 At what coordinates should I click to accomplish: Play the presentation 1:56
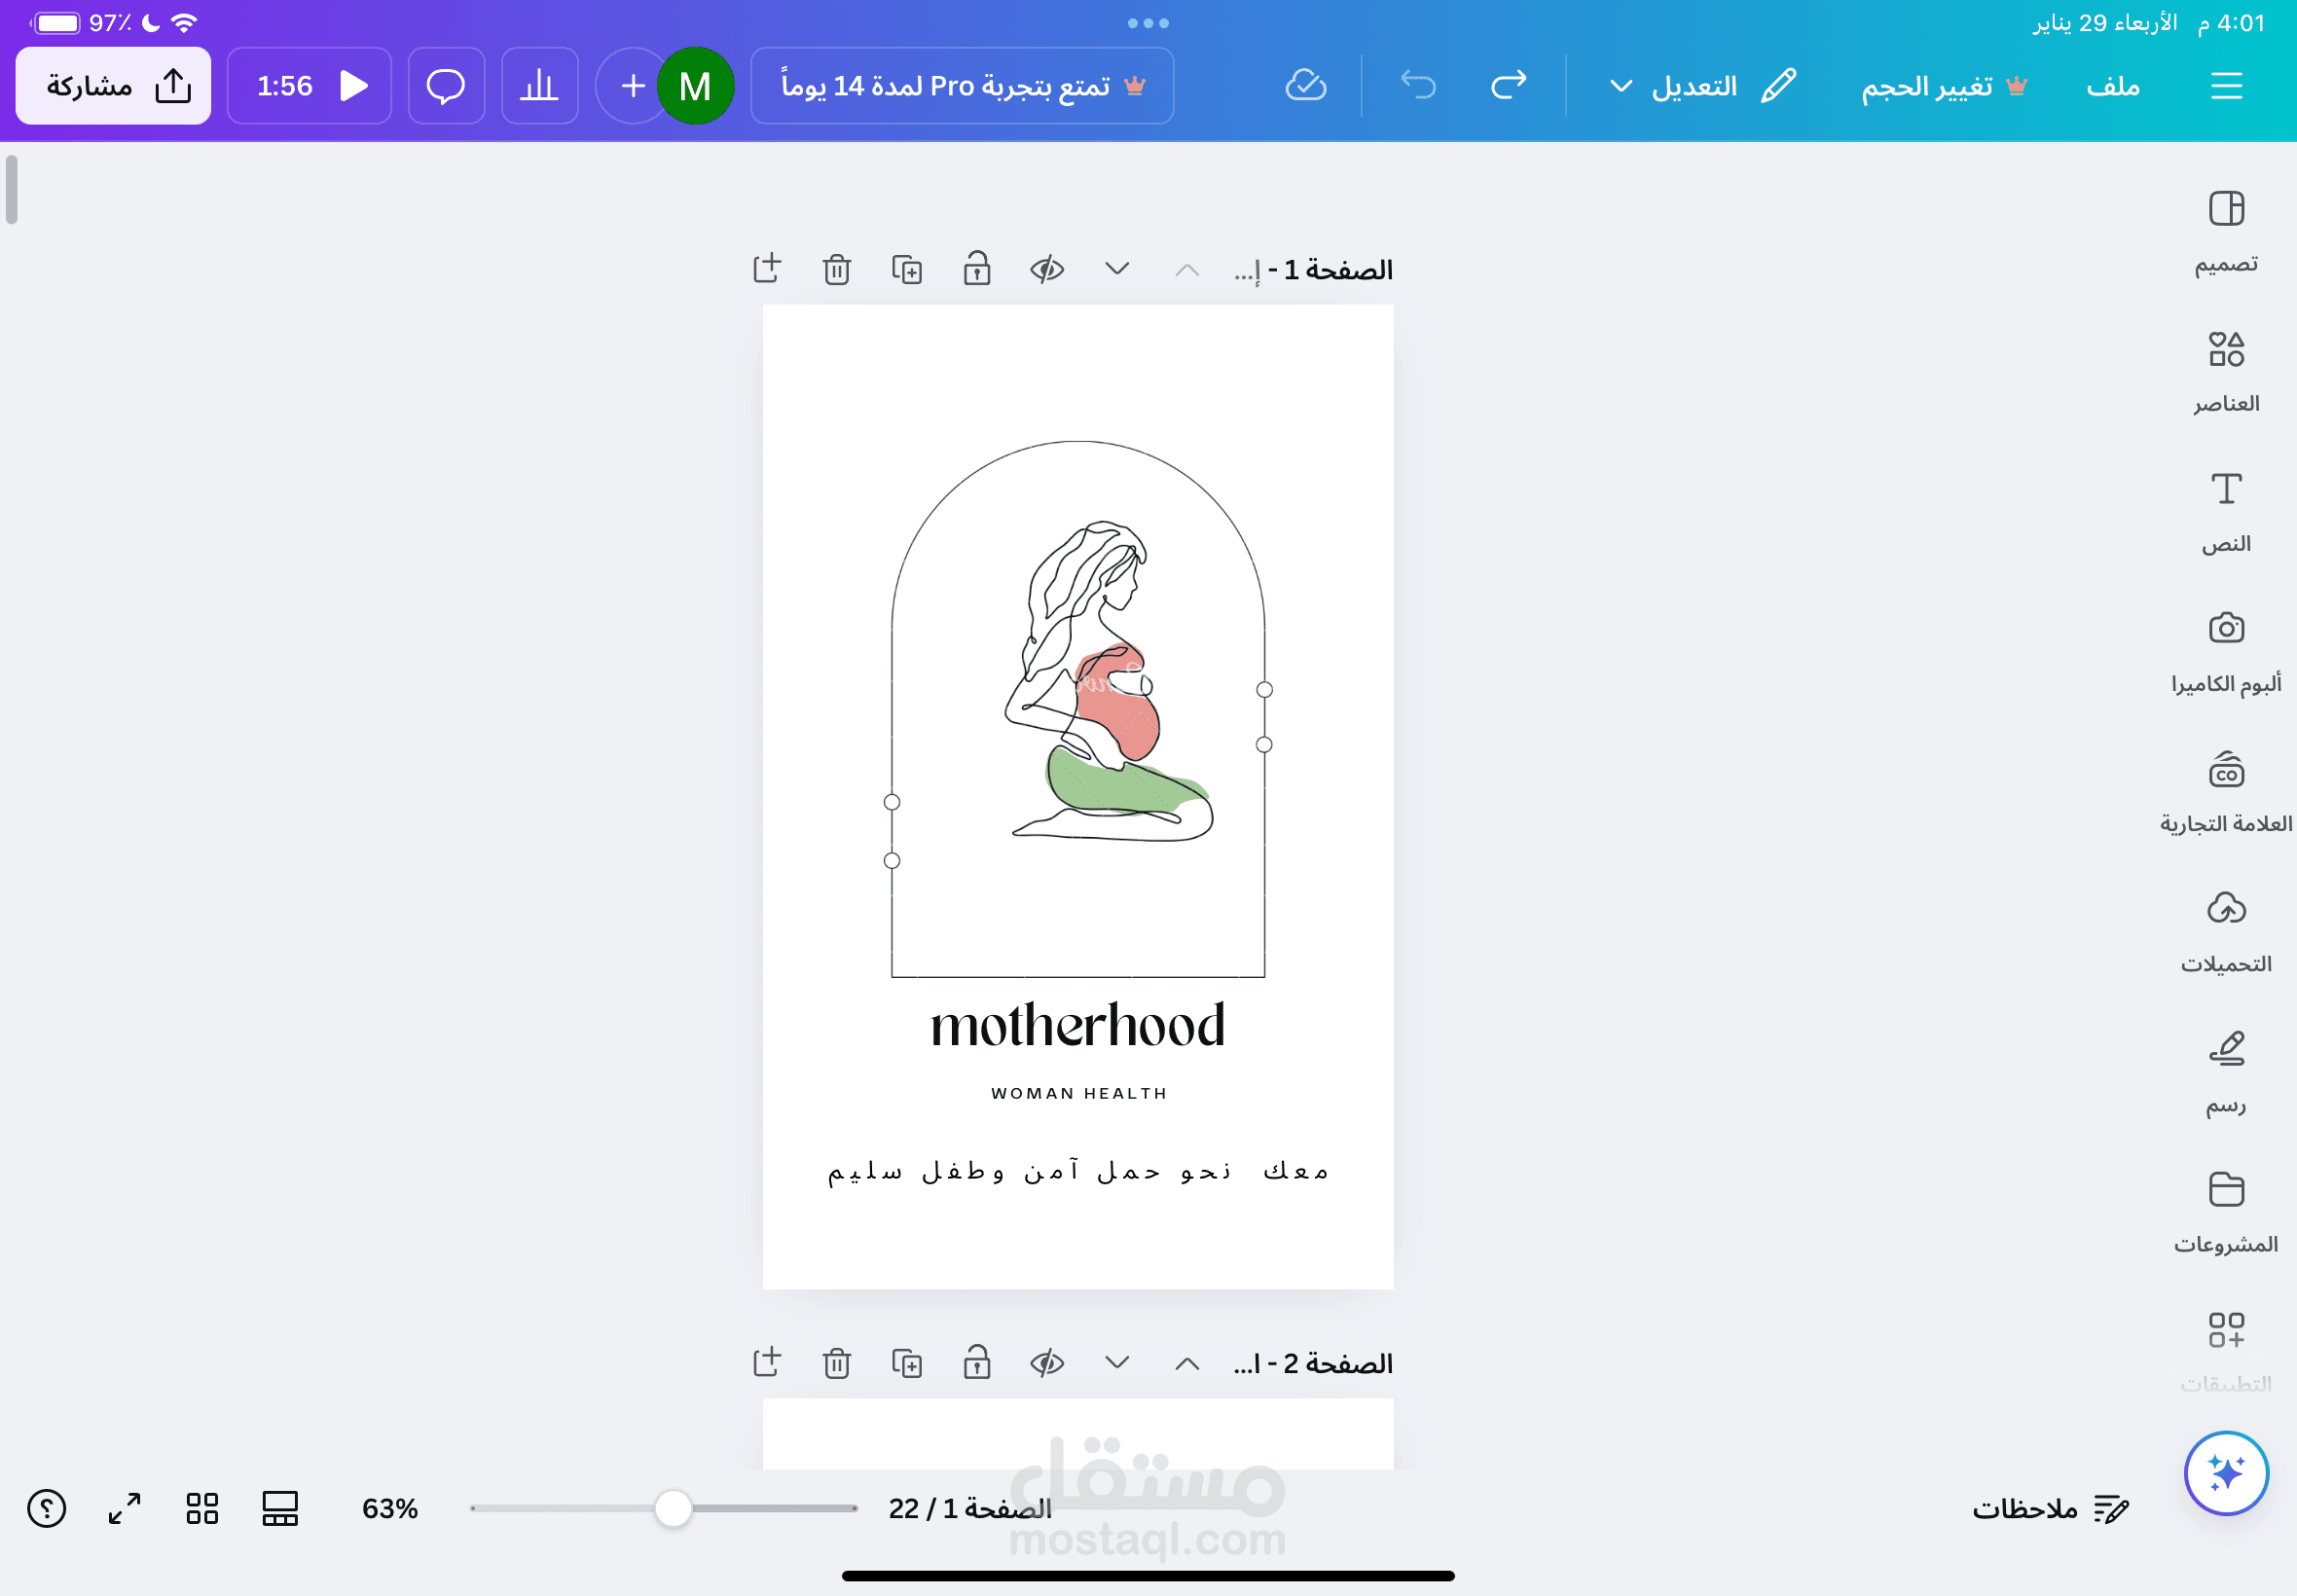pos(309,85)
